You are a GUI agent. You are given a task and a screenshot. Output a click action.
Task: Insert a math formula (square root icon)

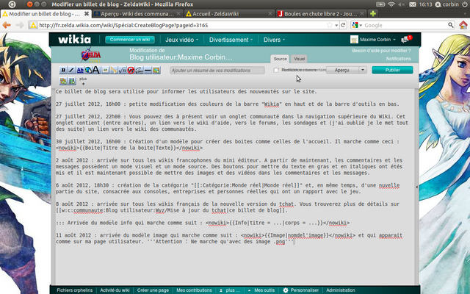(123, 71)
